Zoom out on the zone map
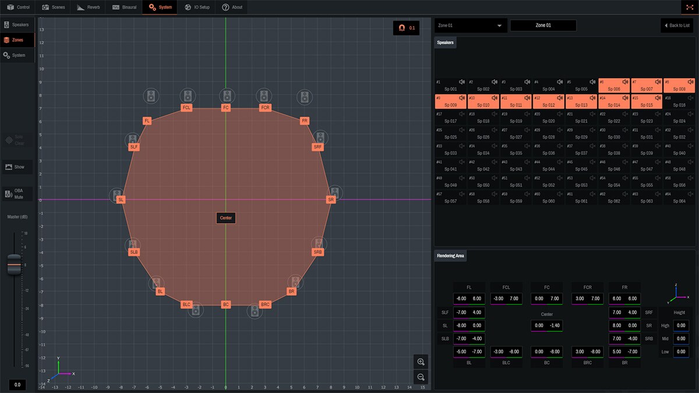The width and height of the screenshot is (699, 393). [421, 377]
